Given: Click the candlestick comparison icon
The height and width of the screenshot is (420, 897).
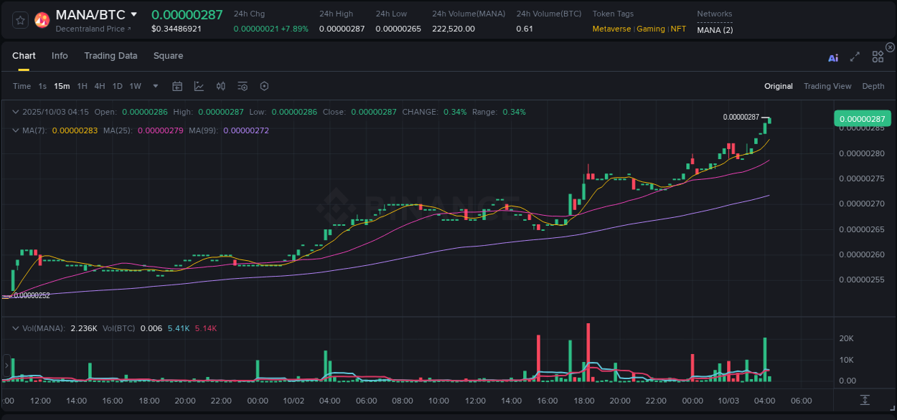Looking at the screenshot, I should 220,86.
